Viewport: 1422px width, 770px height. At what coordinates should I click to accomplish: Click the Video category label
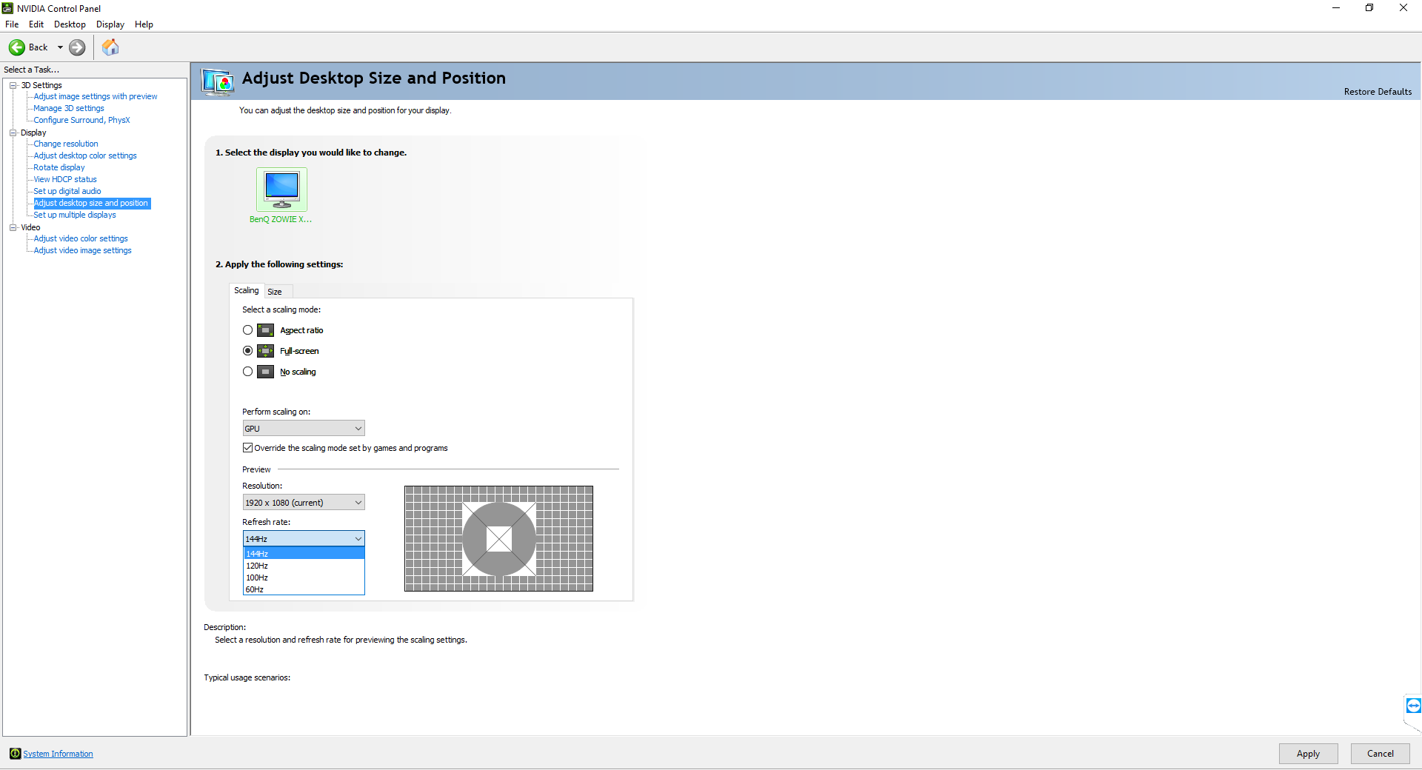pos(30,227)
